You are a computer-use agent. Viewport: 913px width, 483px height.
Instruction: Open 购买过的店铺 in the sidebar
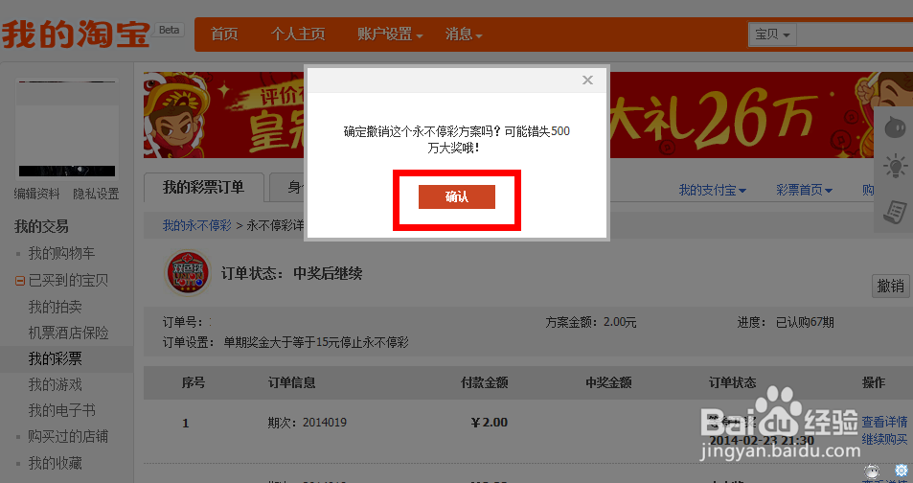[68, 436]
